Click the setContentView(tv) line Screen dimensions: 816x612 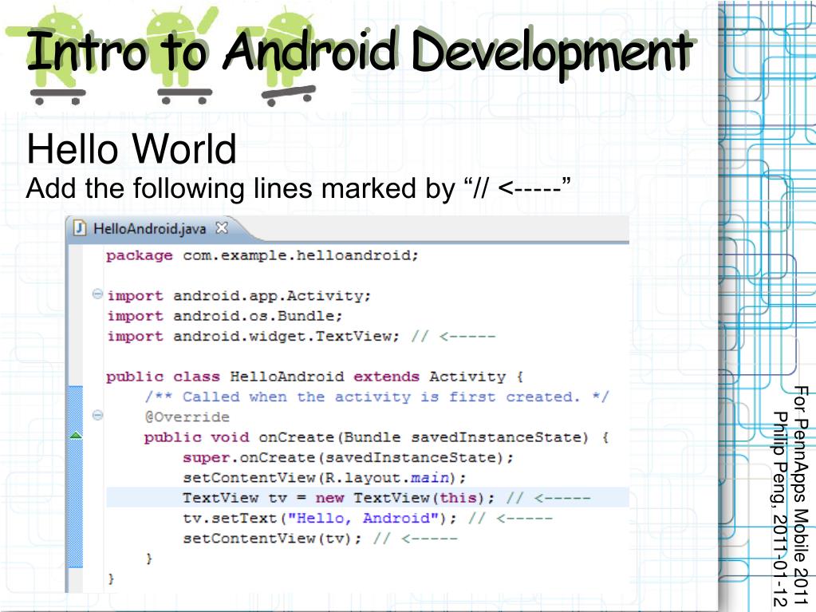point(320,538)
